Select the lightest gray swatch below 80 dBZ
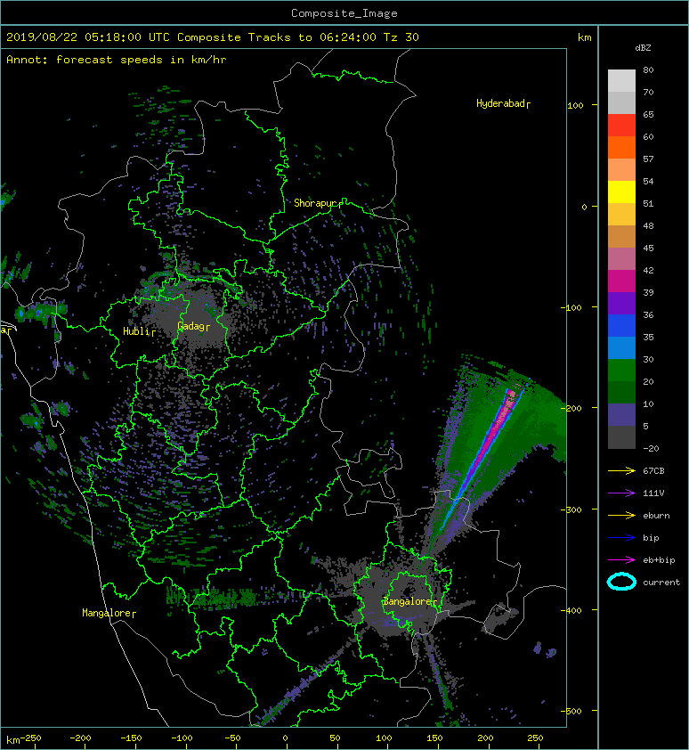This screenshot has height=750, width=689. coord(621,80)
